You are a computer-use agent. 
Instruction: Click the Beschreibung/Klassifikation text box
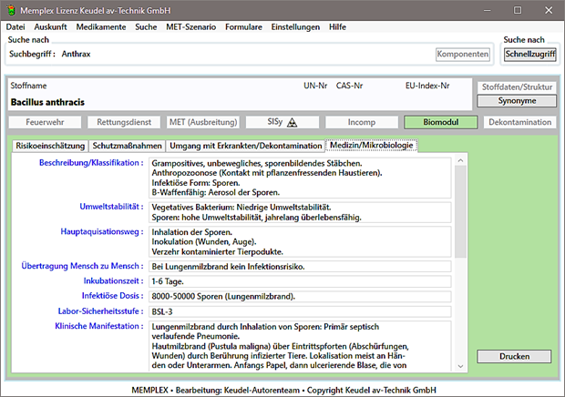(300, 178)
